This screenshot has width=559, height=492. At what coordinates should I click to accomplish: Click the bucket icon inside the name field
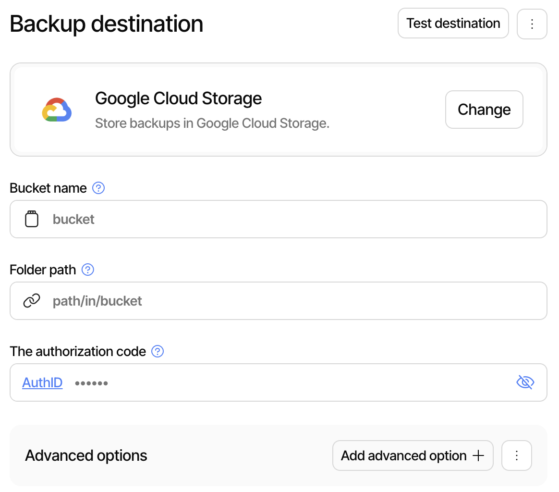coord(32,219)
